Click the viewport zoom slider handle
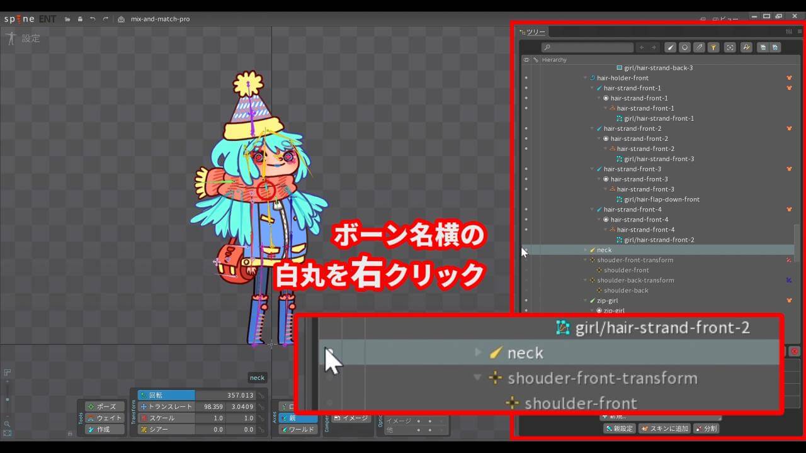806x453 pixels. tap(7, 400)
